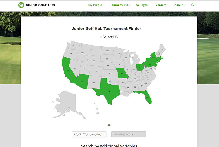The width and height of the screenshot is (219, 147).
Task: Click the Content menu
Action: [x=162, y=5]
